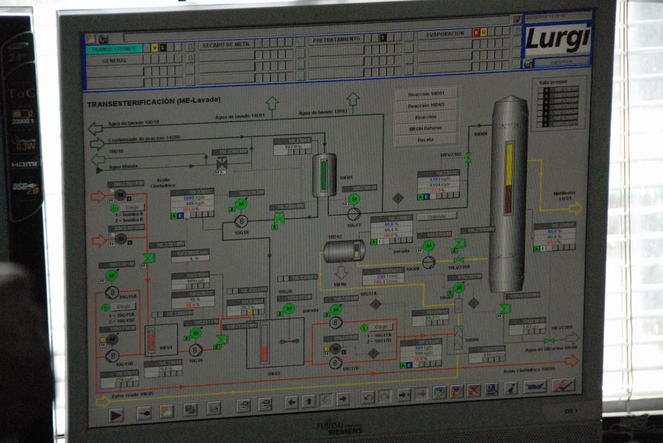Image resolution: width=663 pixels, height=443 pixels.
Task: Select pump symbol 10G18
Action: [242, 221]
